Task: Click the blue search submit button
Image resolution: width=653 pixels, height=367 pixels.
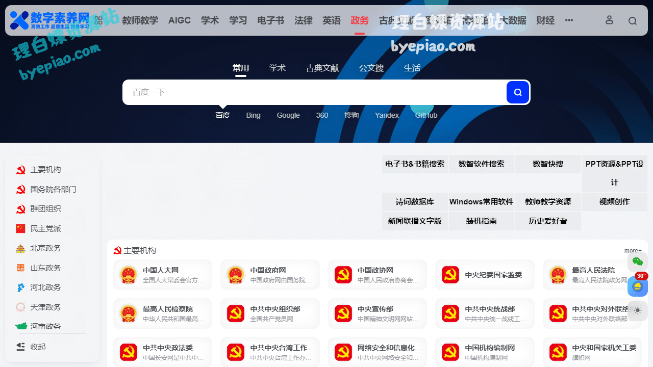Action: tap(518, 92)
